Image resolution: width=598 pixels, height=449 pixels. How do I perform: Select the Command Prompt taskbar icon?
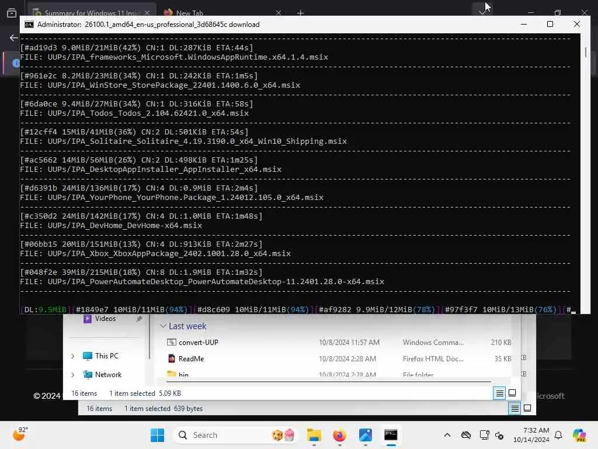391,435
